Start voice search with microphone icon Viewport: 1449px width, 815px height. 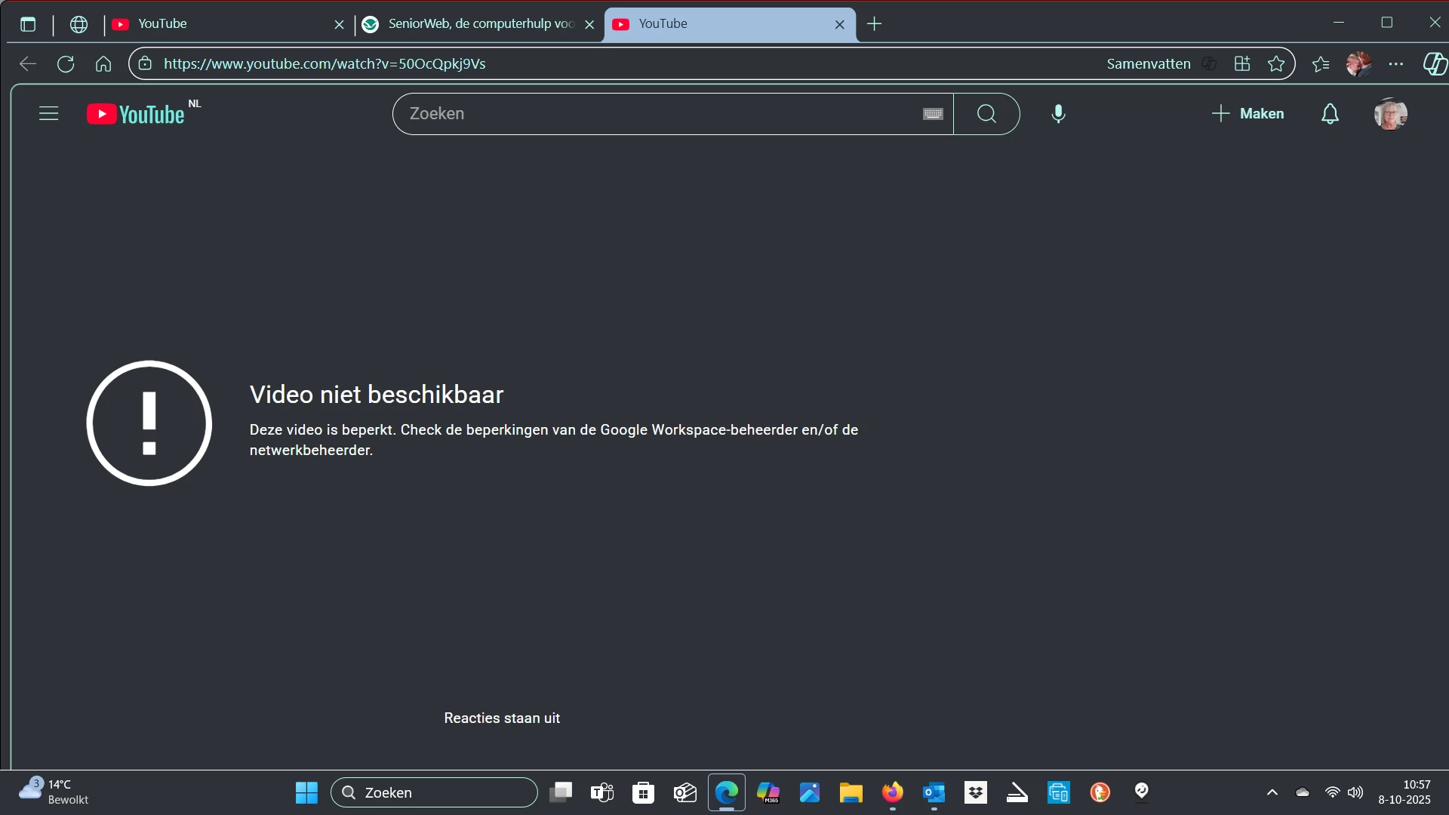1058,114
